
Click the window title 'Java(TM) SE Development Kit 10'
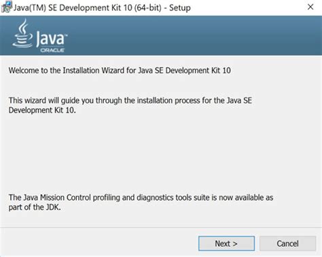(102, 7)
